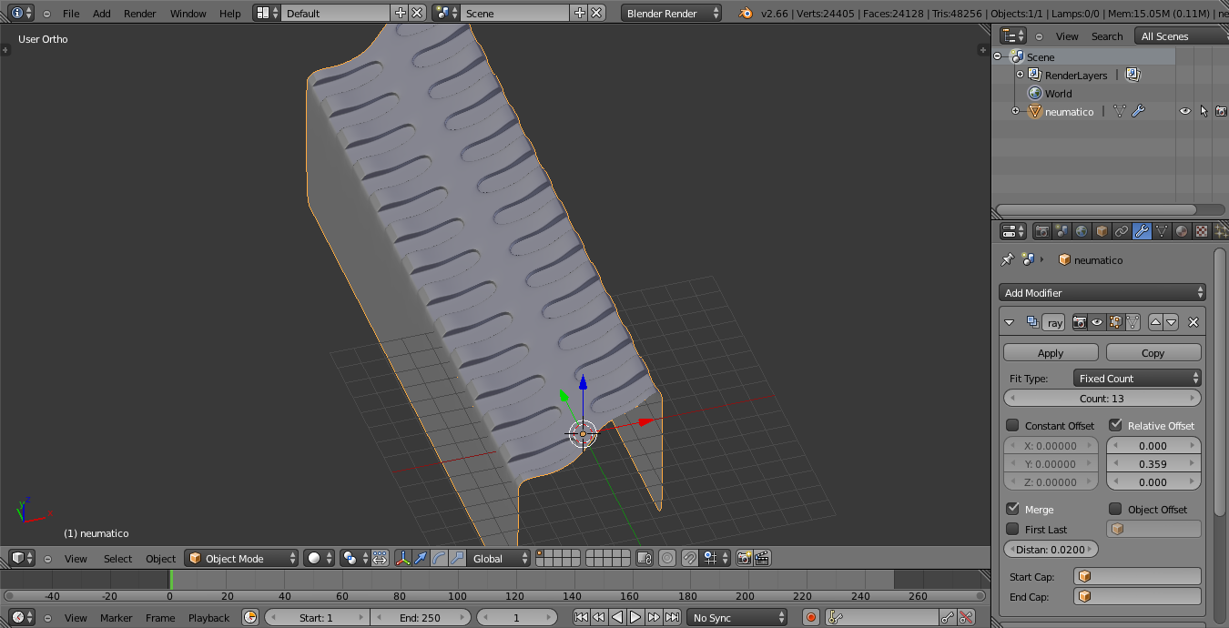Image resolution: width=1229 pixels, height=628 pixels.
Task: Open the Scene properties tab
Action: click(x=1061, y=231)
